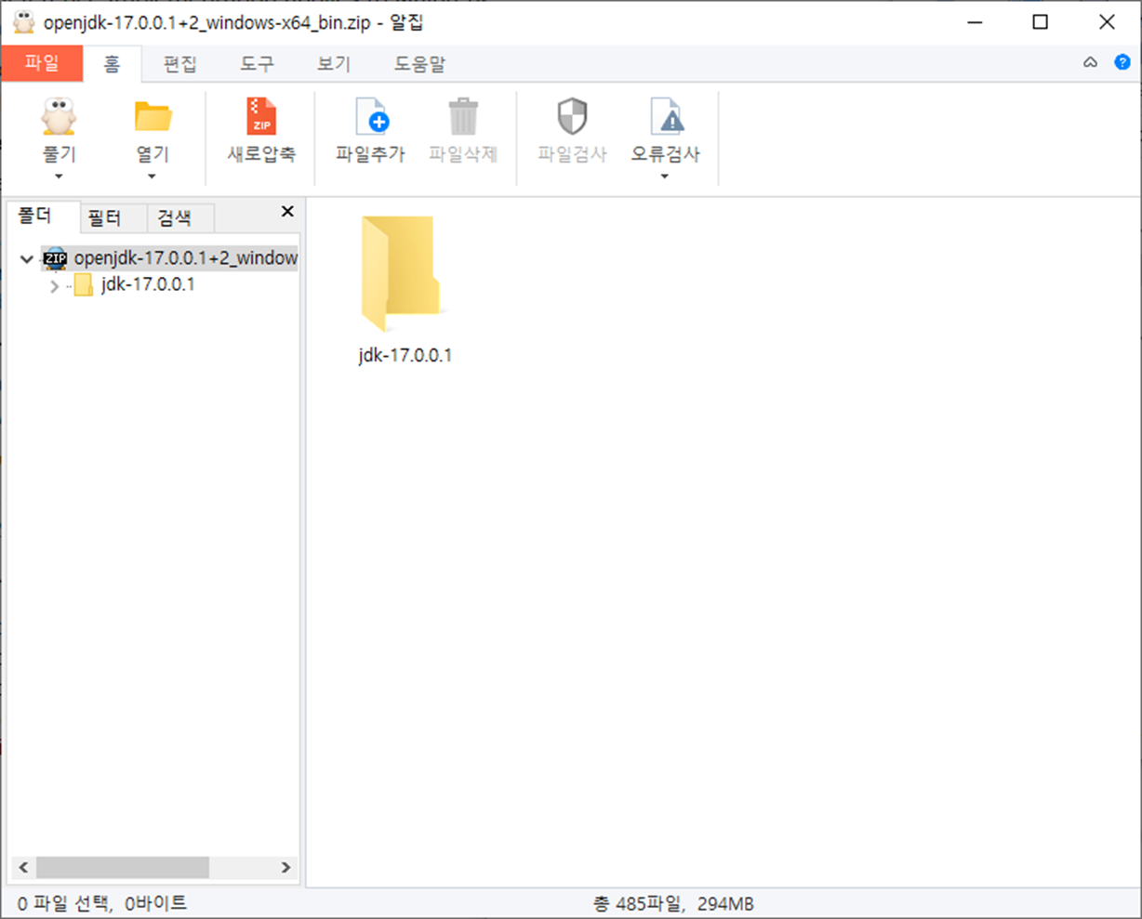Expand the jdk-17.0.0.1 tree node
This screenshot has height=919, width=1142.
coord(54,286)
